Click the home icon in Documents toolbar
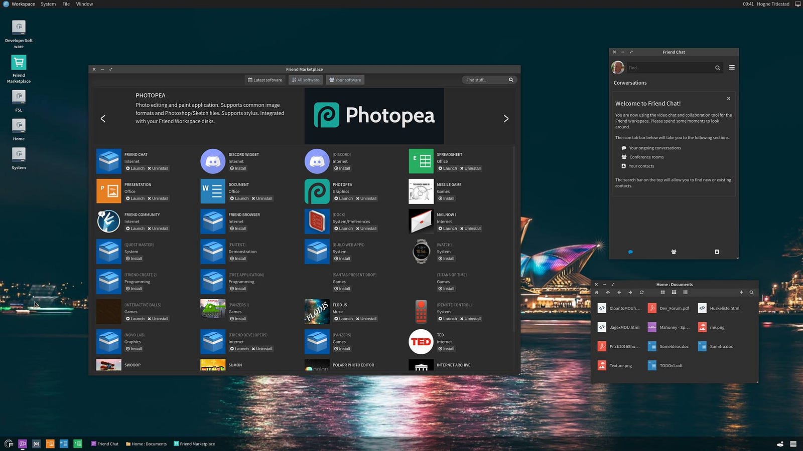Screen dimensions: 803x451 [x=597, y=292]
